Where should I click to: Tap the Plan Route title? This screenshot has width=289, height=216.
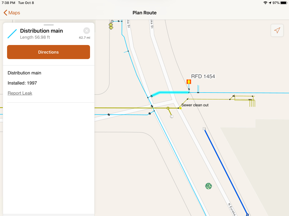tap(144, 13)
